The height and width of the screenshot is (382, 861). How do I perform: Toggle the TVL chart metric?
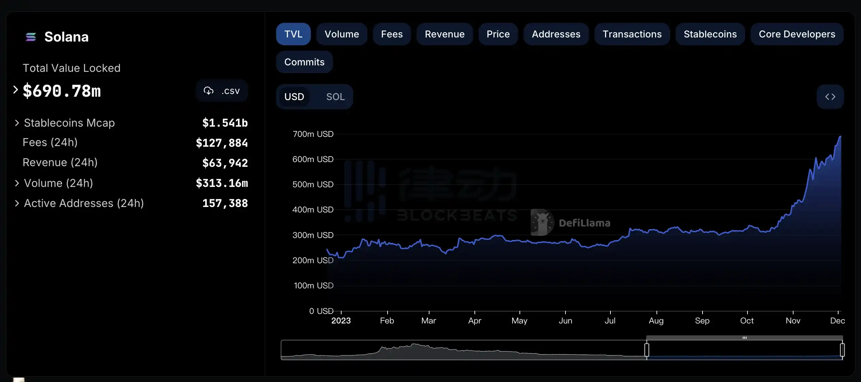[x=293, y=34]
